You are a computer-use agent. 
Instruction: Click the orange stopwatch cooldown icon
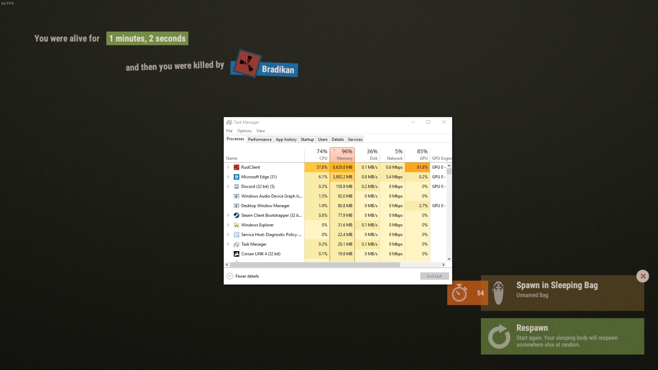point(459,293)
